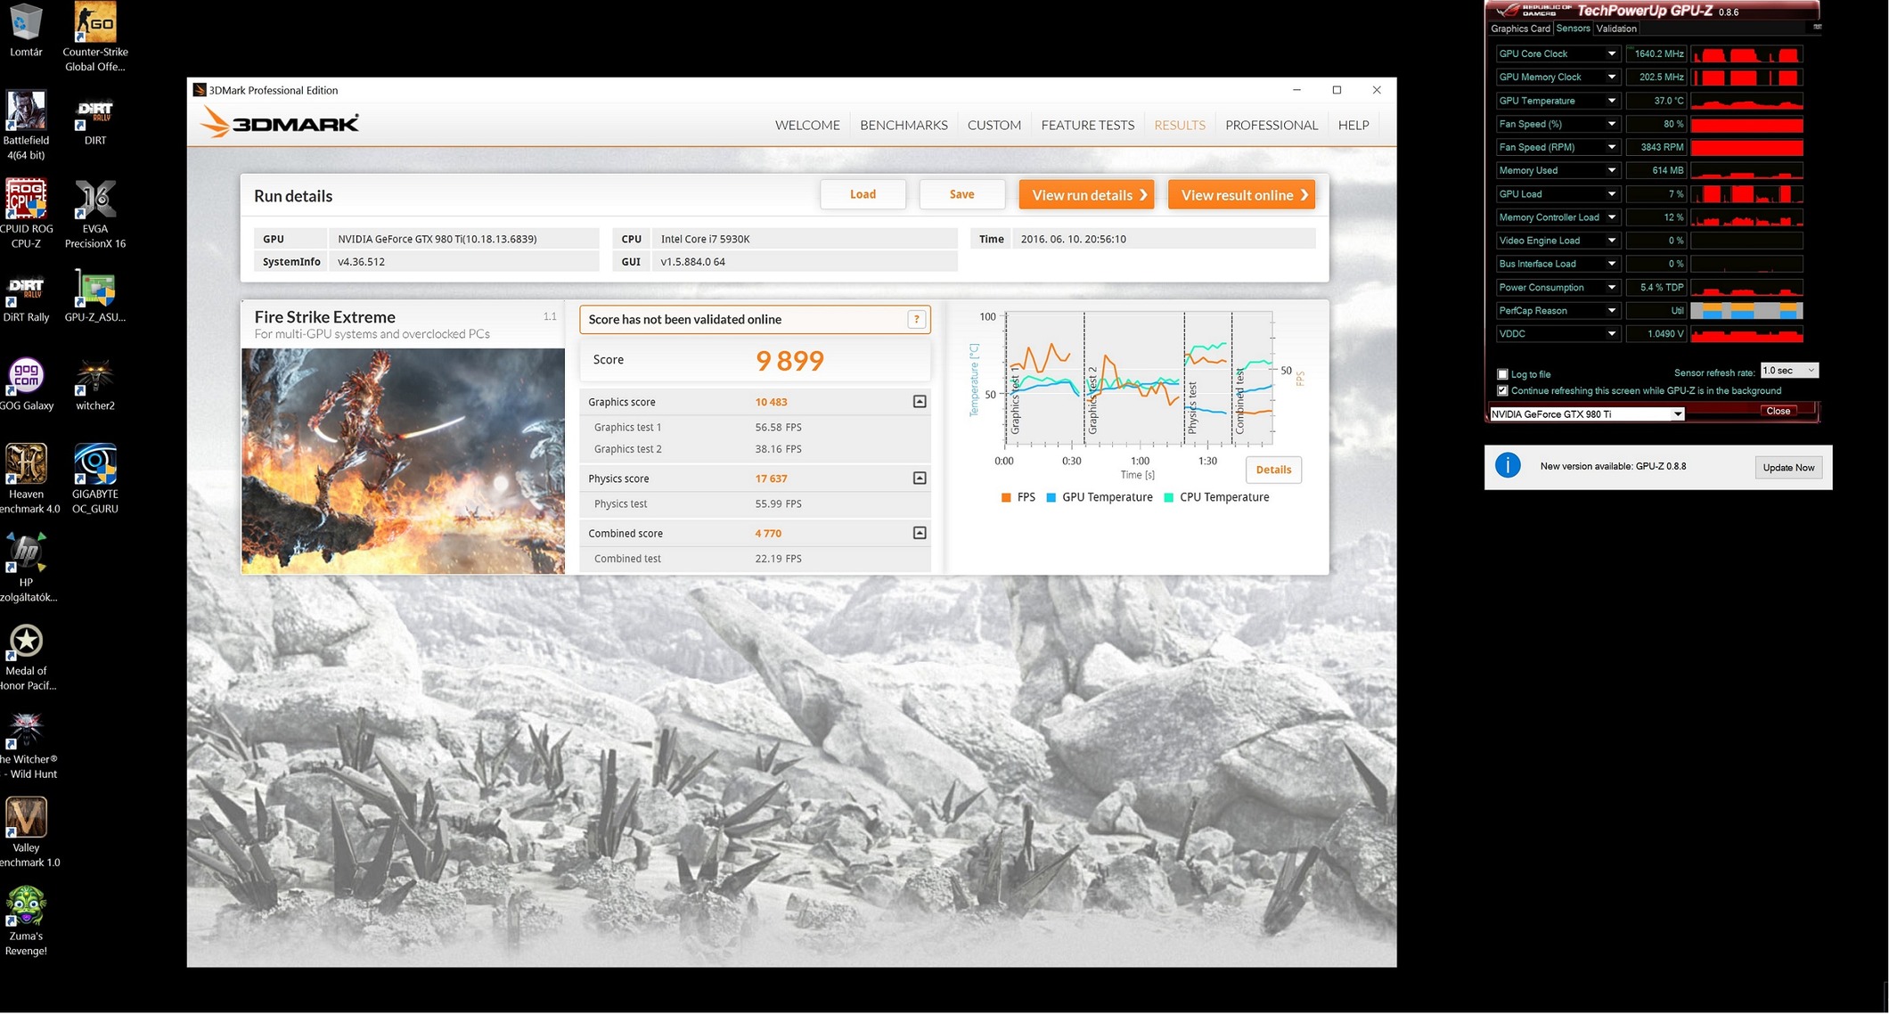Open the Power Consumption sensor dropdown
This screenshot has width=1889, height=1014.
1611,287
